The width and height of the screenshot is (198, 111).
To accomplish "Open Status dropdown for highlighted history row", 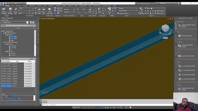I will click(34, 86).
